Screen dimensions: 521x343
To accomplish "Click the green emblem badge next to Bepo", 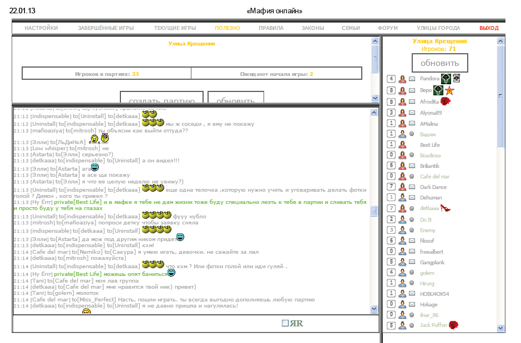I will [x=438, y=90].
